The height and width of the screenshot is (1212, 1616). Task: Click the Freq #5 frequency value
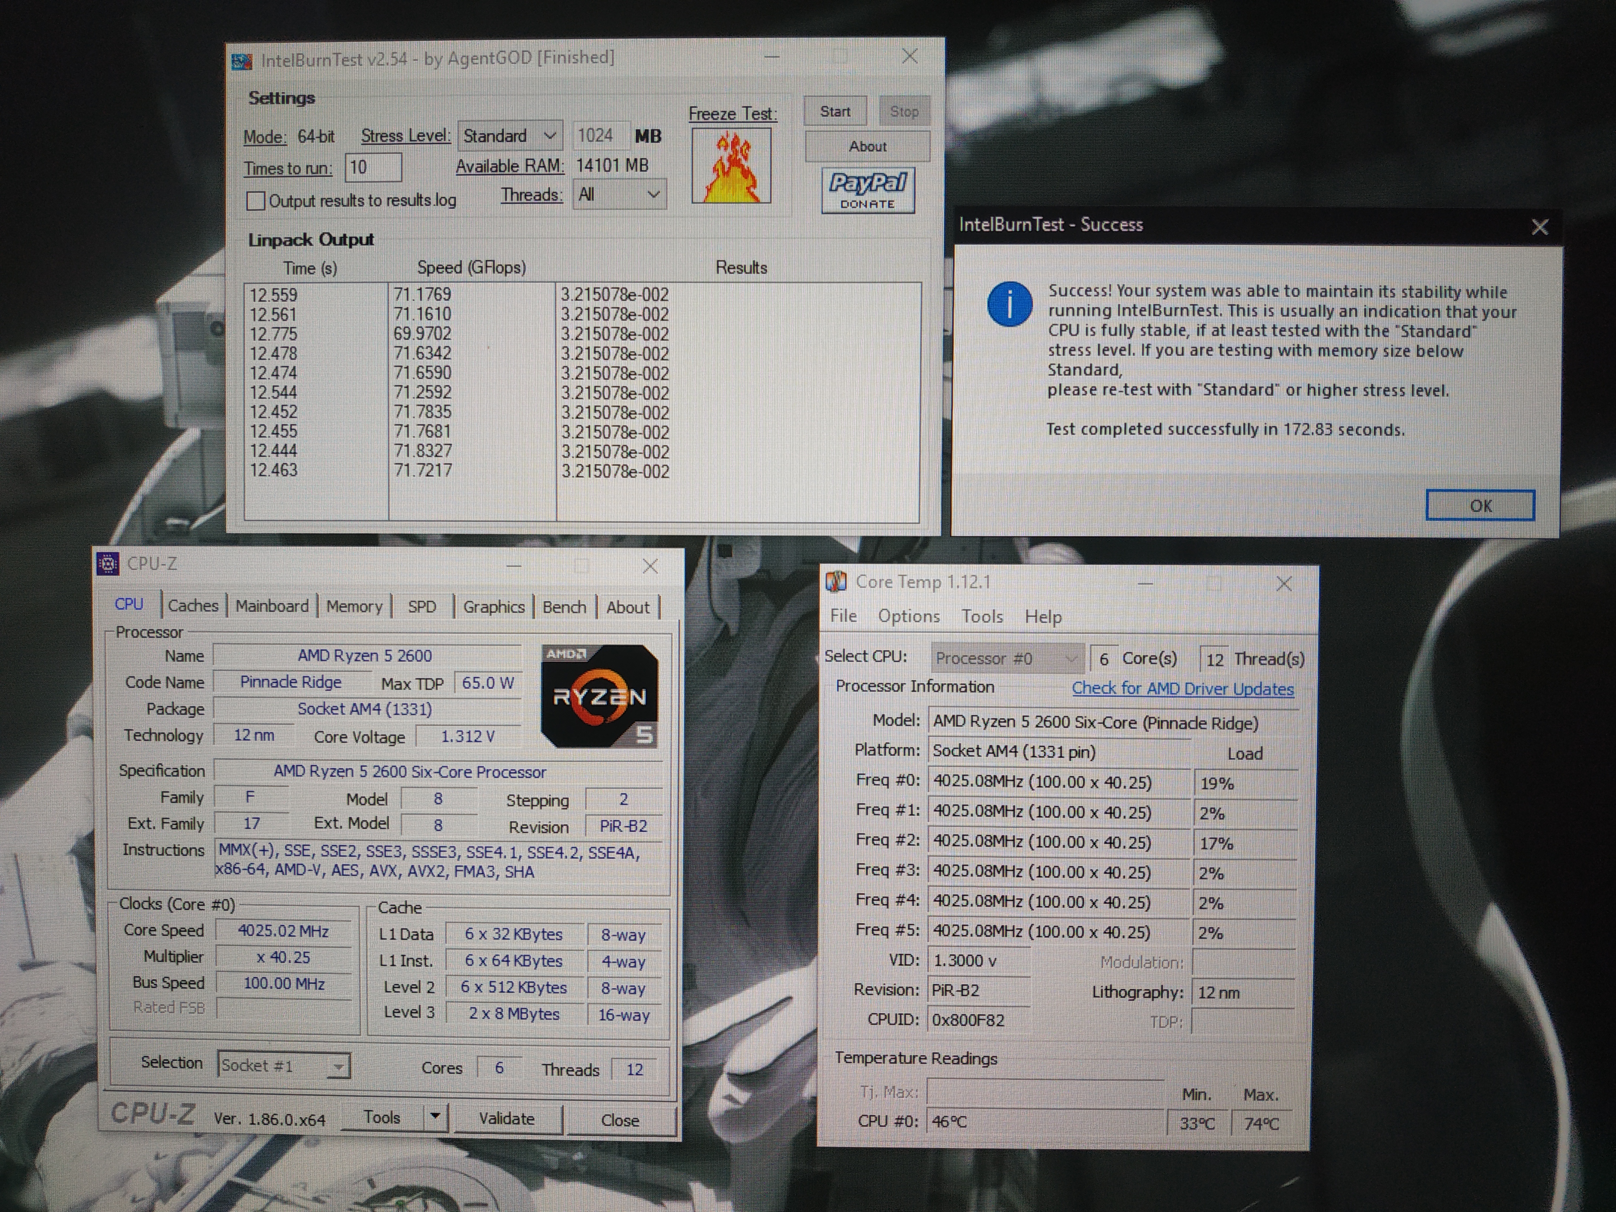pos(1059,932)
